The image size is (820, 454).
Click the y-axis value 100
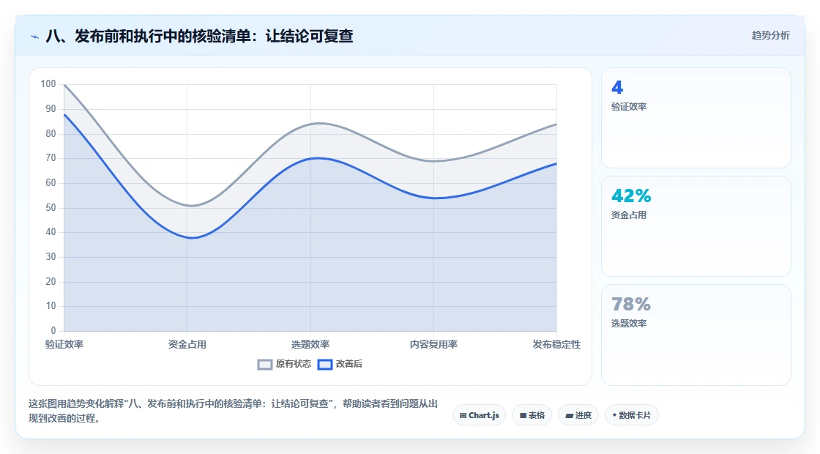pyautogui.click(x=48, y=83)
